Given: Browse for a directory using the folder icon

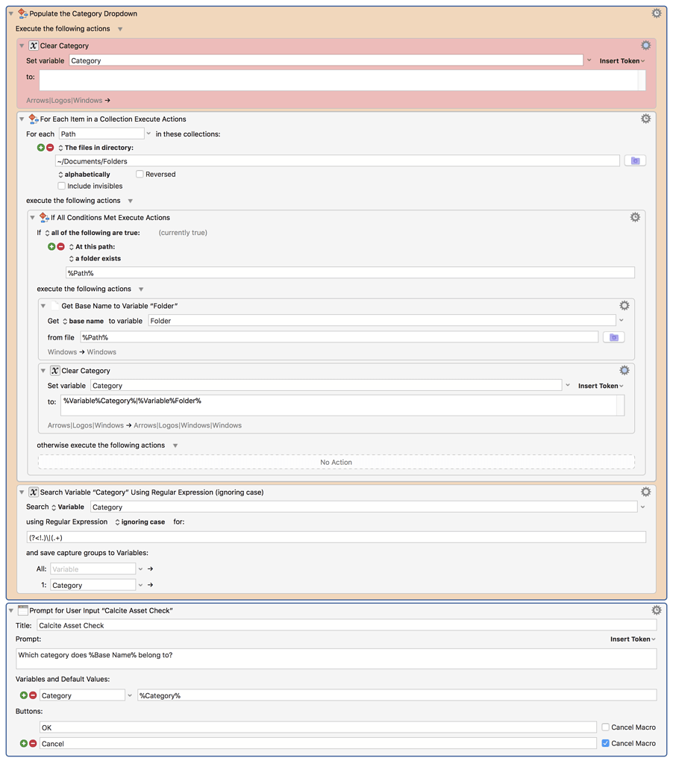Looking at the screenshot, I should coord(635,160).
